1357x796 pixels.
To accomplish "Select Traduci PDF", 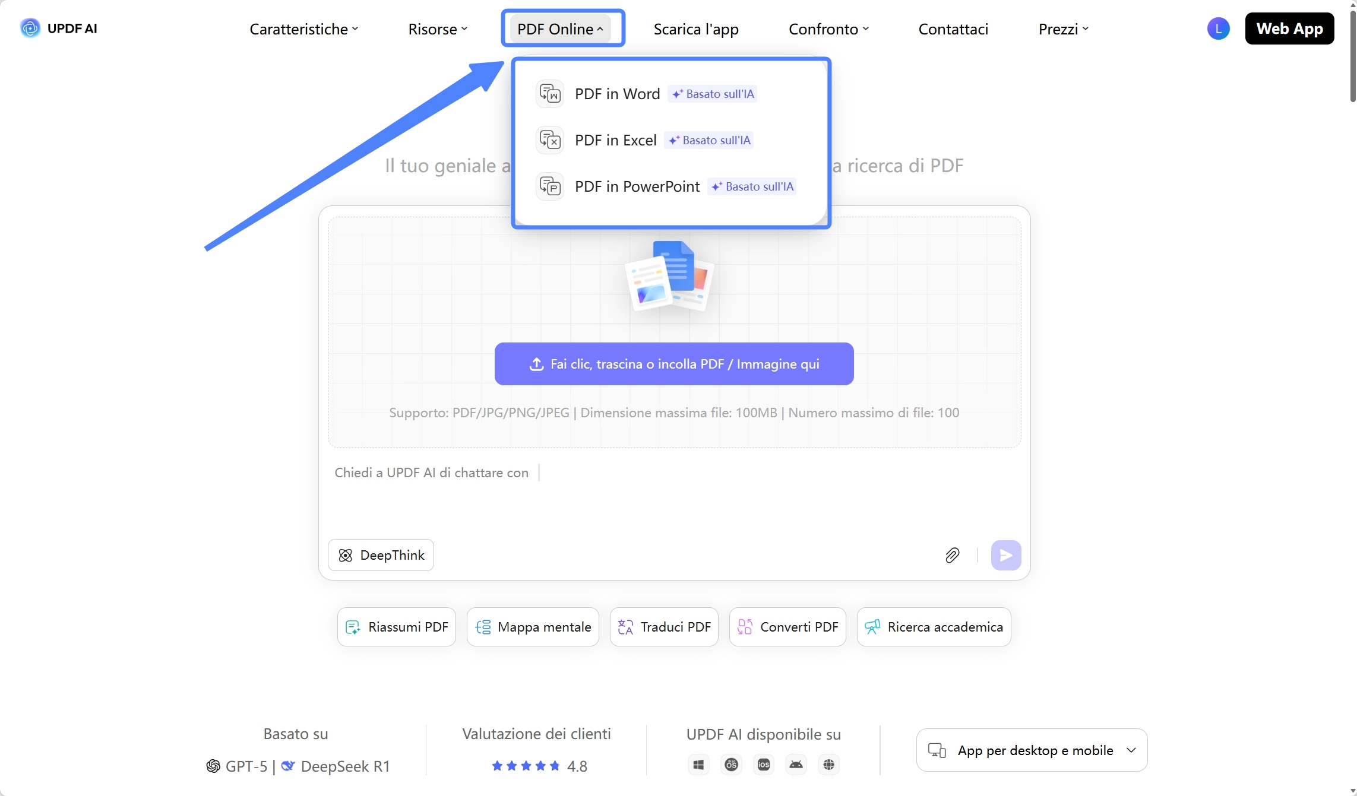I will point(664,627).
